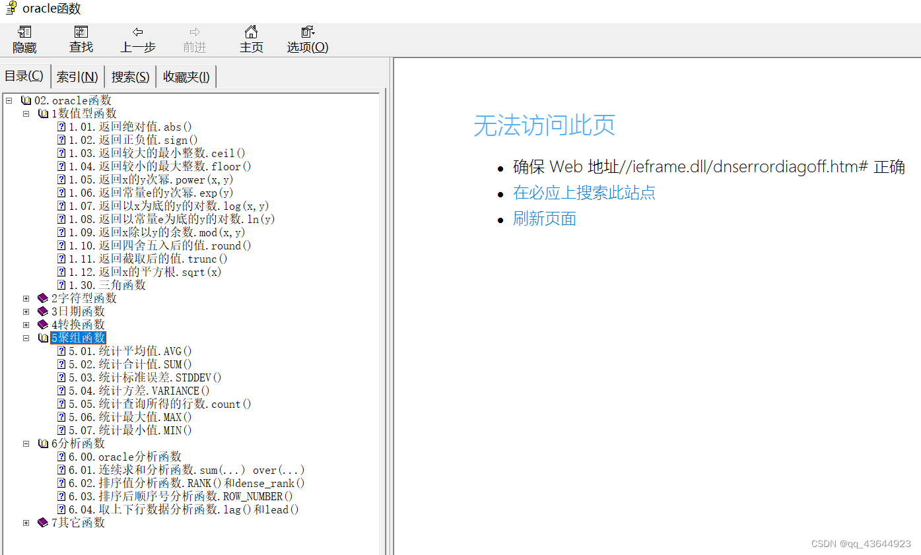Open topic 1.11.返回截取后的值.trunc()
This screenshot has height=555, width=921.
click(148, 259)
